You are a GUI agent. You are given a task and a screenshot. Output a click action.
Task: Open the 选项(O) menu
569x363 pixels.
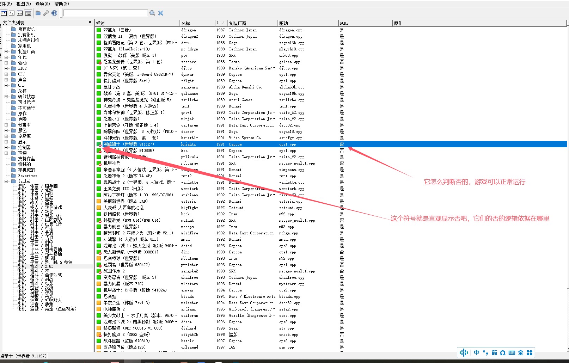pos(43,4)
